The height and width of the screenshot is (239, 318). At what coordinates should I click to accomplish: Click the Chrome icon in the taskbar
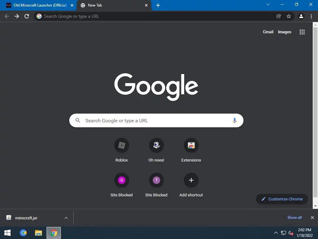[x=54, y=233]
